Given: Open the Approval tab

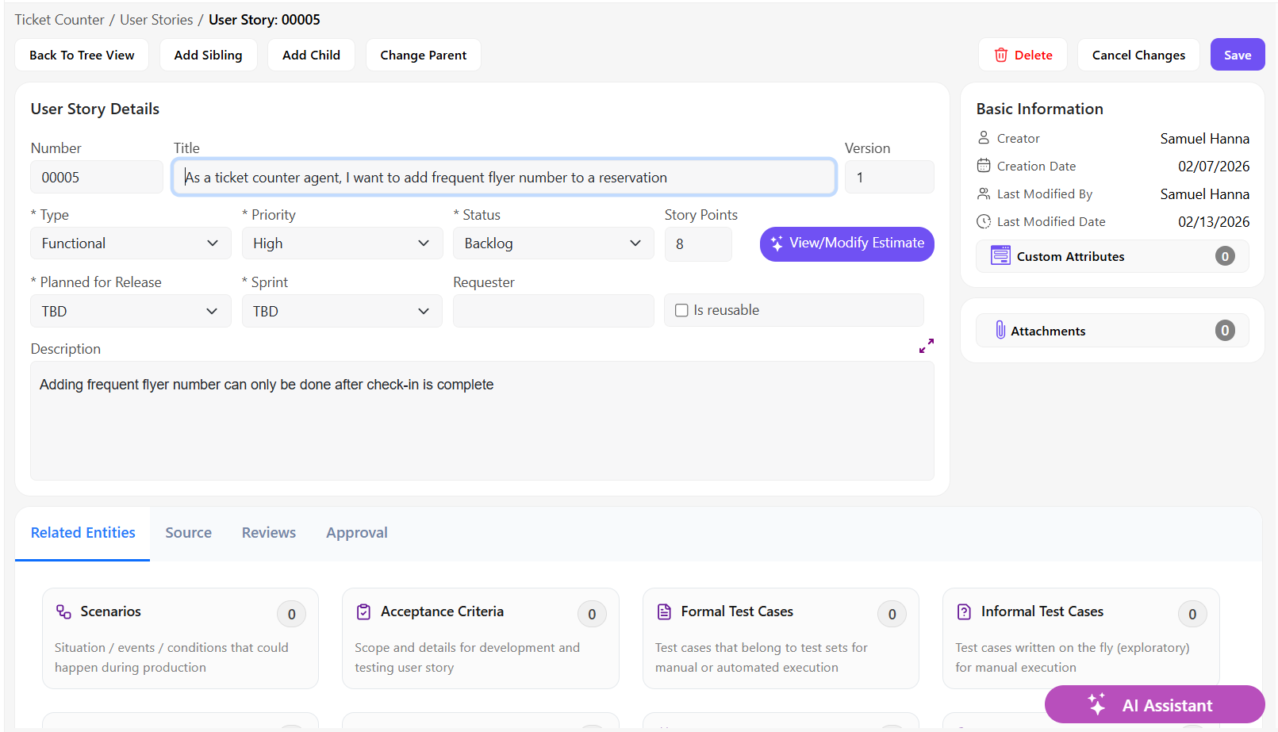Looking at the screenshot, I should [356, 532].
